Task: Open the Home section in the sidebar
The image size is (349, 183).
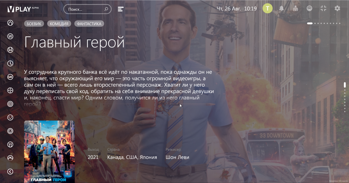Action: [10, 23]
